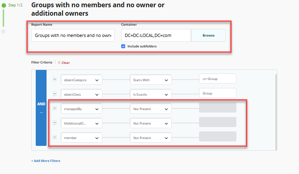Screen dimensions: 299x174
Task: Expand row options arrow for member filter
Action: 55,137
